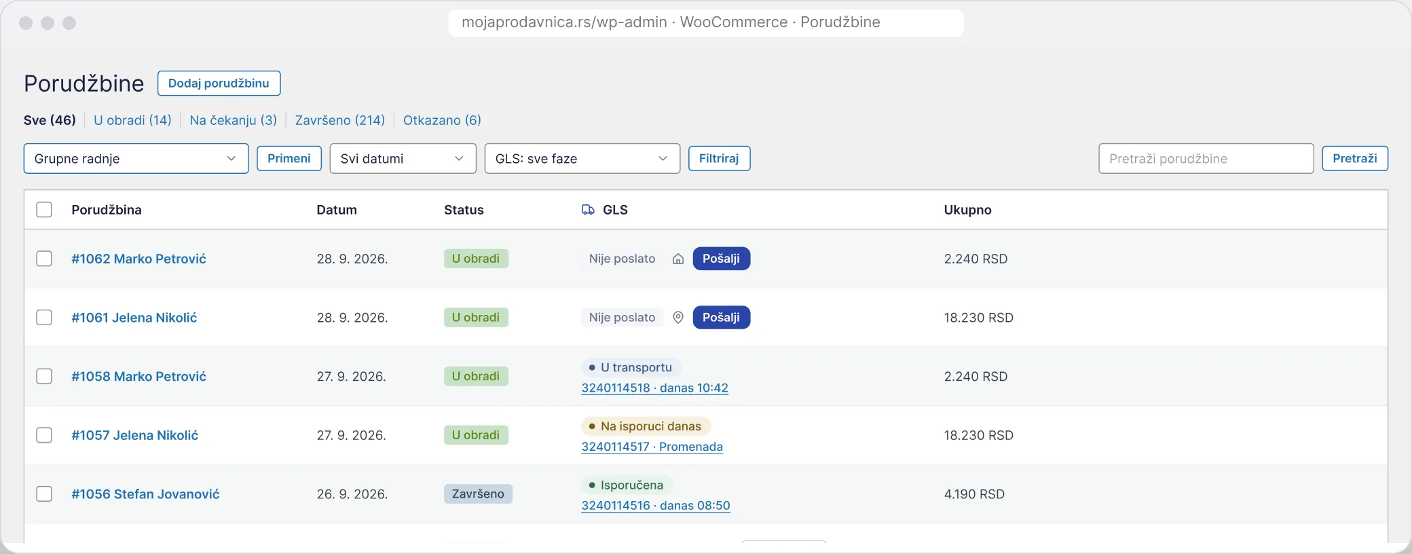Click the Status column header
Screen dimensions: 1412x554
pyautogui.click(x=464, y=210)
